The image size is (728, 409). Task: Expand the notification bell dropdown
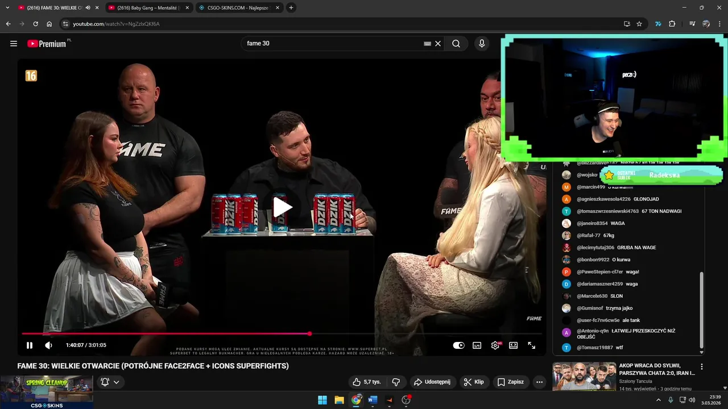coord(110,382)
